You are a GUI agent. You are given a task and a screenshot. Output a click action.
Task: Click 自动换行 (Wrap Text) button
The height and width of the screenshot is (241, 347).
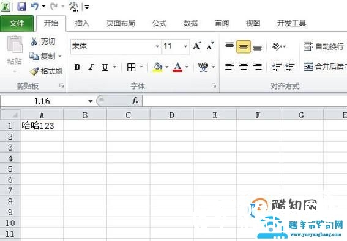click(x=324, y=46)
